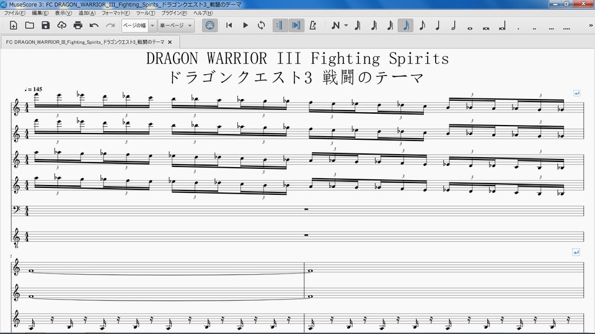Open the ツール(T) menu

pos(146,13)
